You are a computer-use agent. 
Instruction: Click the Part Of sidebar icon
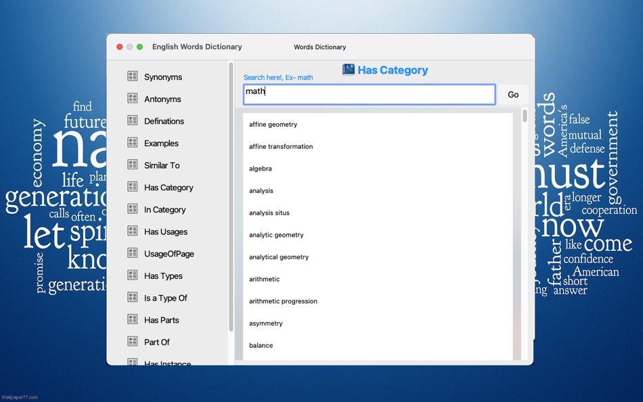click(132, 341)
